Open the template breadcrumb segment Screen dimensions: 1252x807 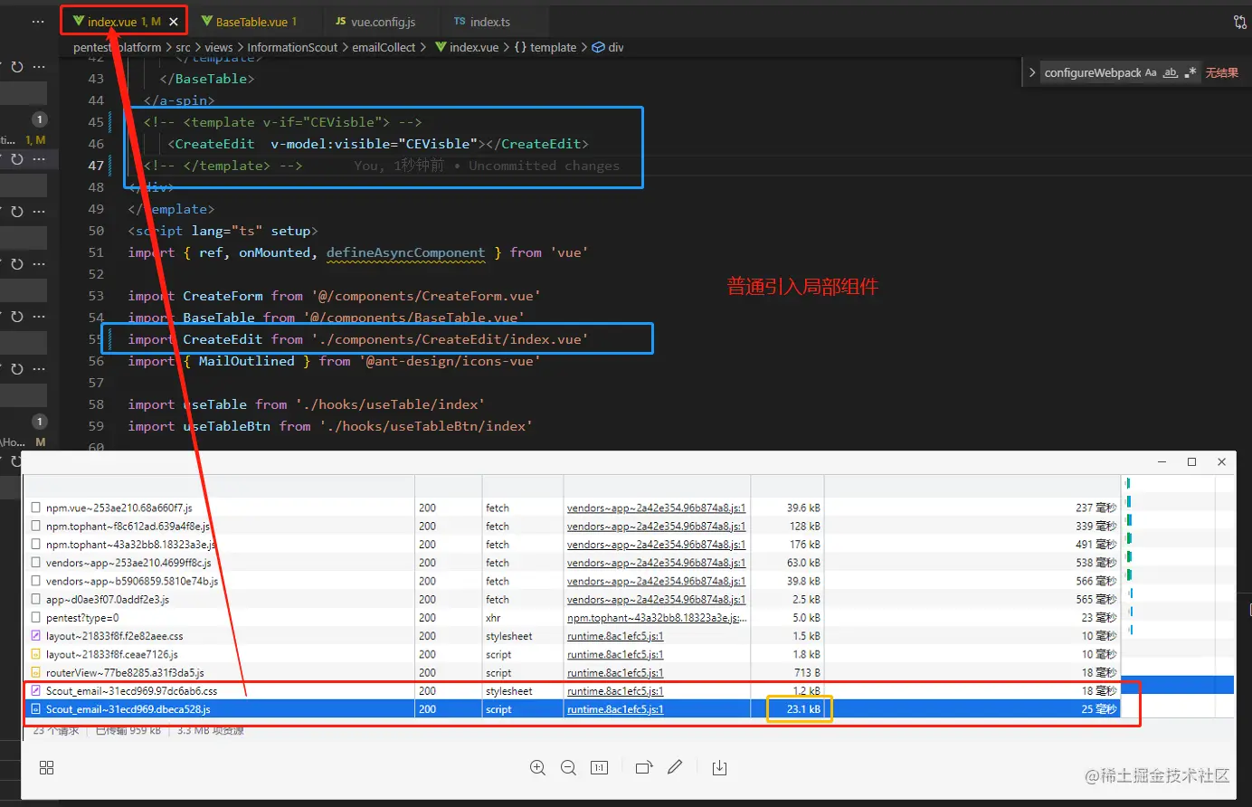pos(545,47)
